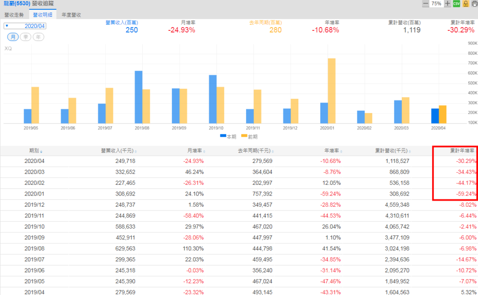
Task: Click revenue cell 332,652
Action: coord(125,172)
